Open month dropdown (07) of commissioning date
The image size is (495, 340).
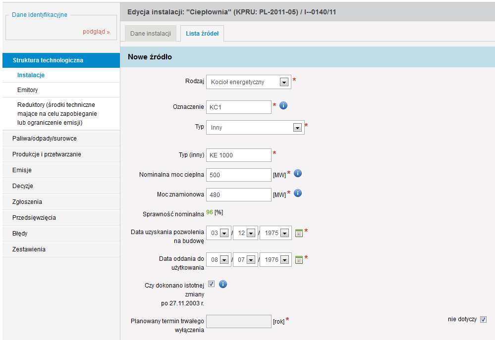pyautogui.click(x=246, y=259)
